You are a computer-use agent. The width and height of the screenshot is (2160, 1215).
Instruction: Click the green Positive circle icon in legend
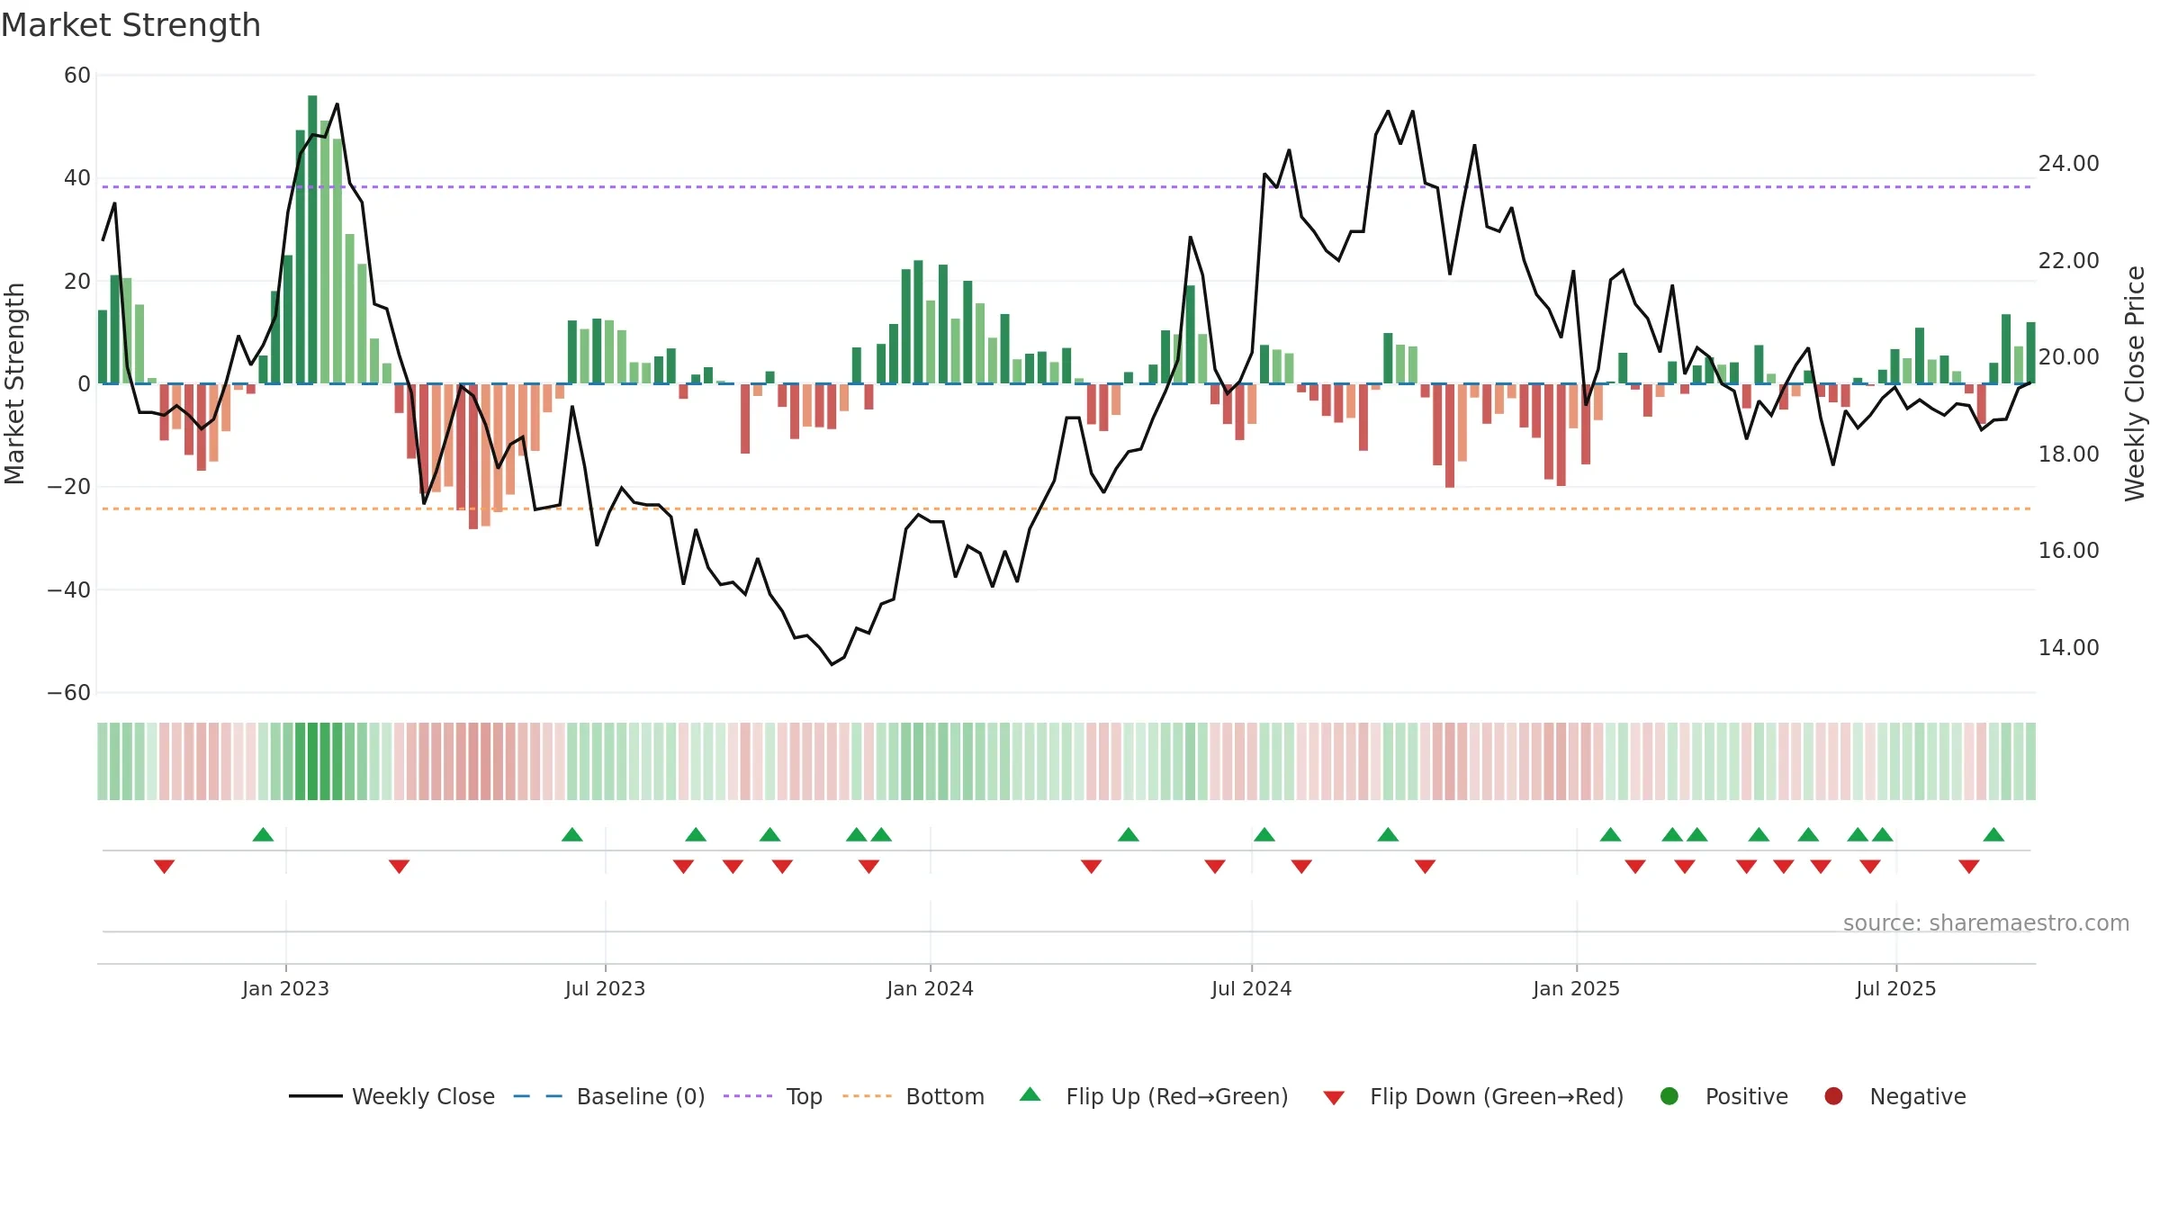(x=1669, y=1096)
